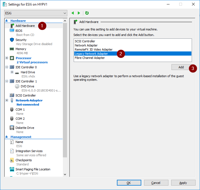Click the Smart Paging File Location icon
This screenshot has height=190, width=200.
(12, 169)
